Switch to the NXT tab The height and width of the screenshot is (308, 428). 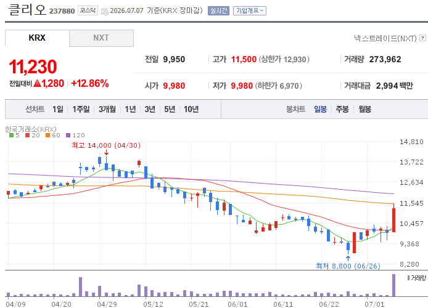coord(101,38)
